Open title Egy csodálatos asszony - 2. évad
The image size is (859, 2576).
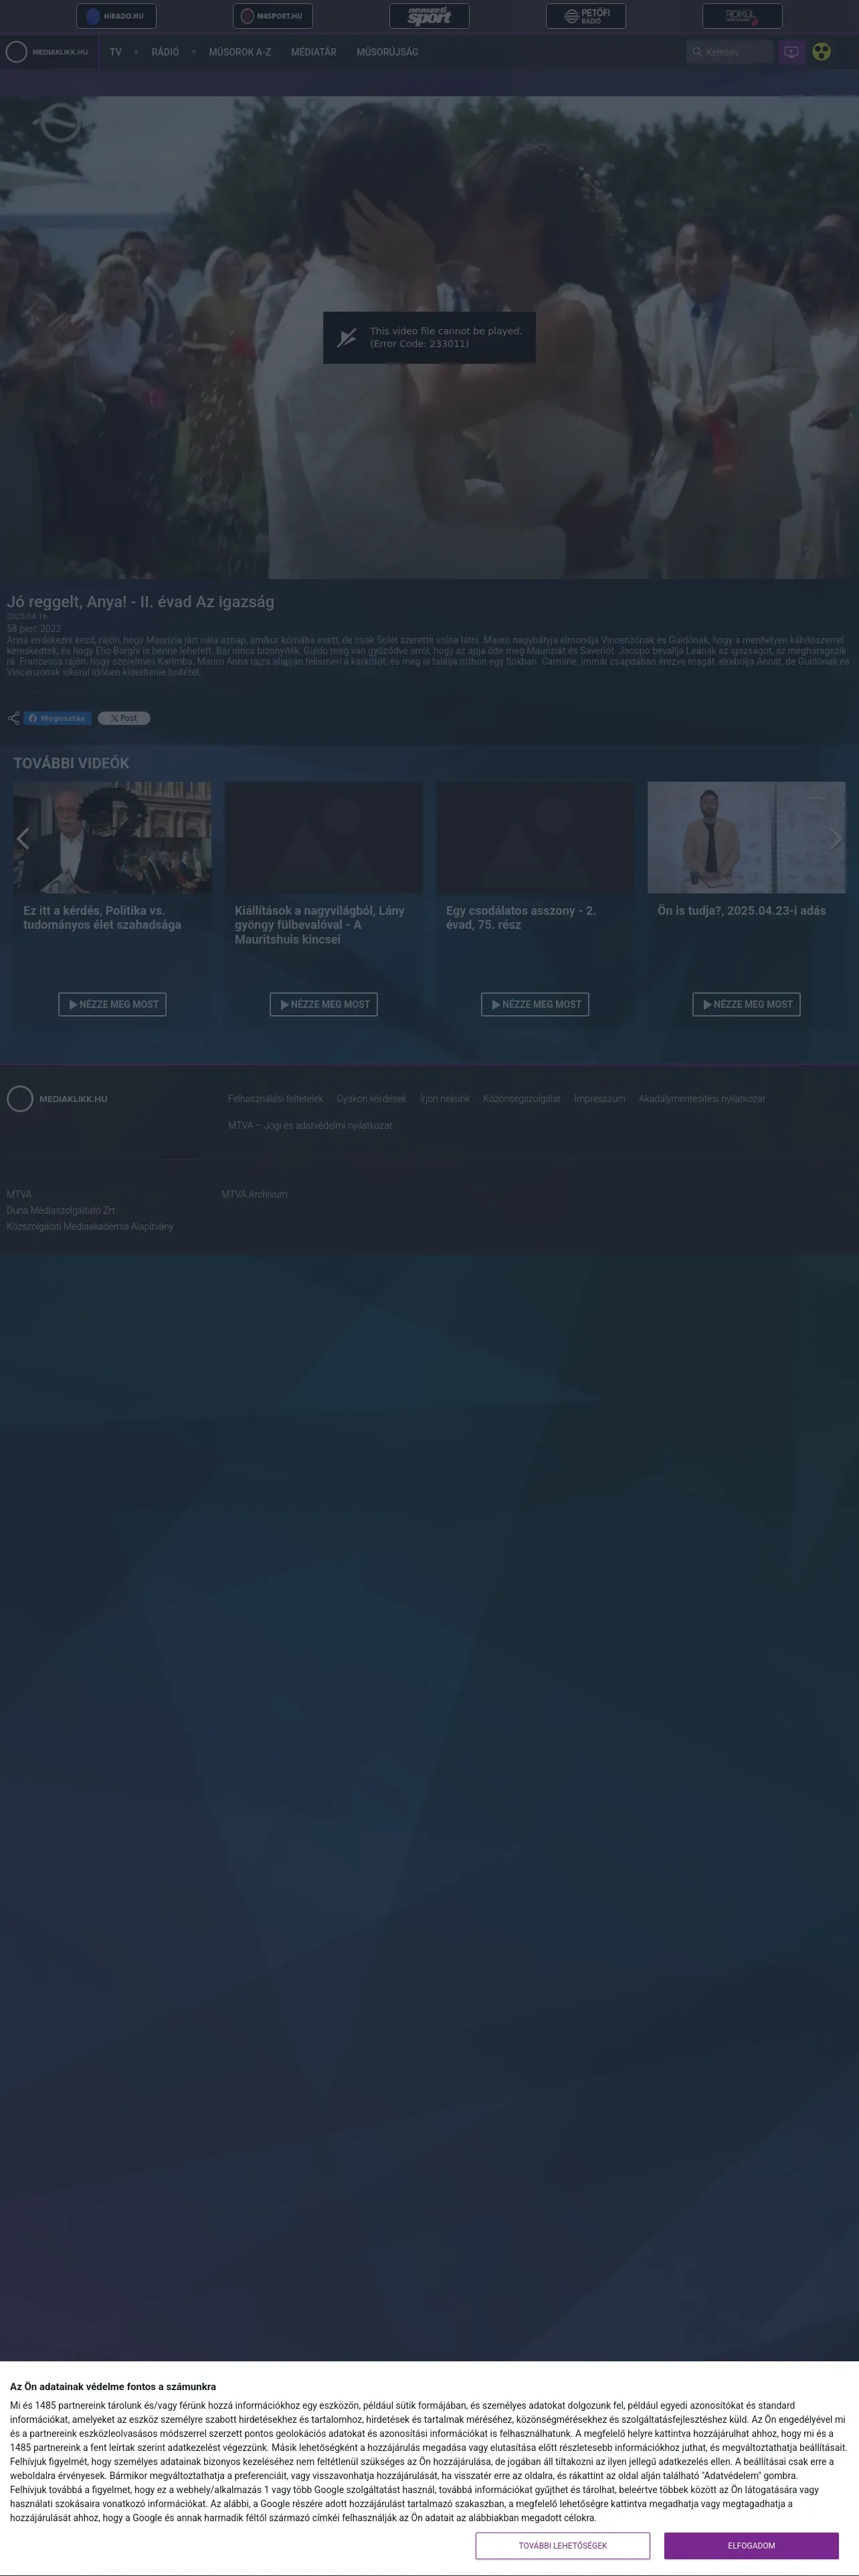pyautogui.click(x=521, y=918)
